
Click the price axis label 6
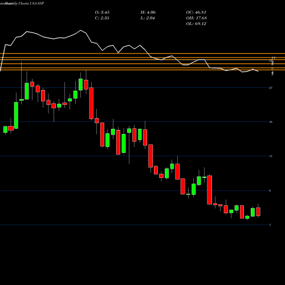pyautogui.click(x=270, y=190)
